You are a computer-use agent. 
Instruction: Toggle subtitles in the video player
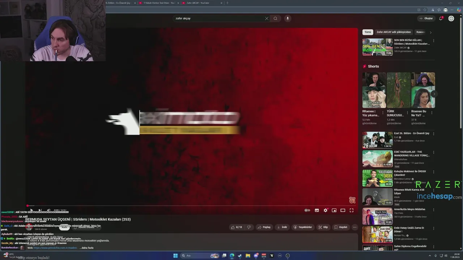(x=317, y=210)
